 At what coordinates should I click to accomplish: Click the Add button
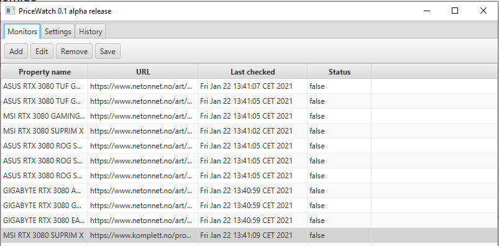pos(16,51)
